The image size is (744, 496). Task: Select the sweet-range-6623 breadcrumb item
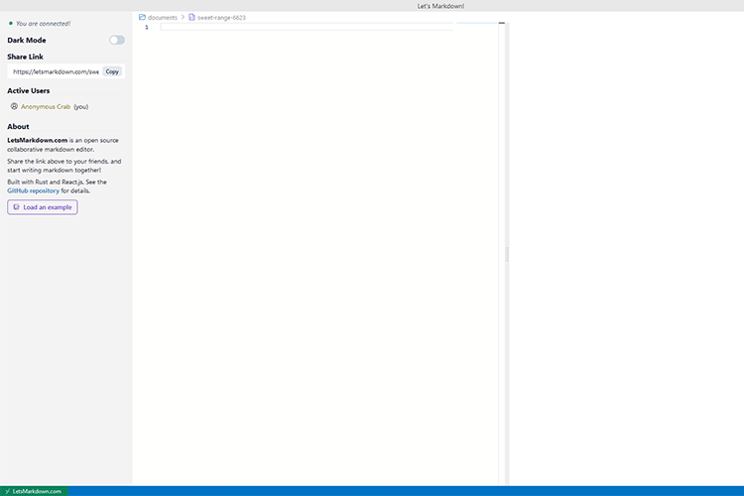220,17
